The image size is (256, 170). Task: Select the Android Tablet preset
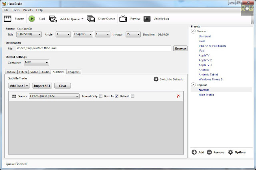coord(208,74)
